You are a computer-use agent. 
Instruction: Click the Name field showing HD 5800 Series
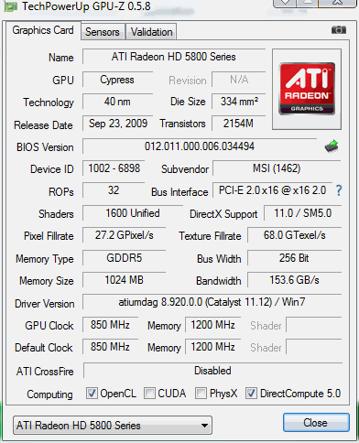click(x=174, y=57)
